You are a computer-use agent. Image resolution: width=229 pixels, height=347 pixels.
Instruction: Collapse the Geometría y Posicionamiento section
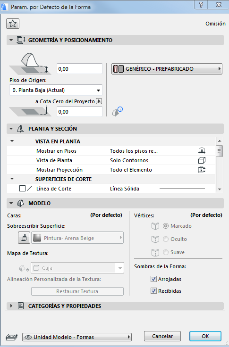point(11,40)
